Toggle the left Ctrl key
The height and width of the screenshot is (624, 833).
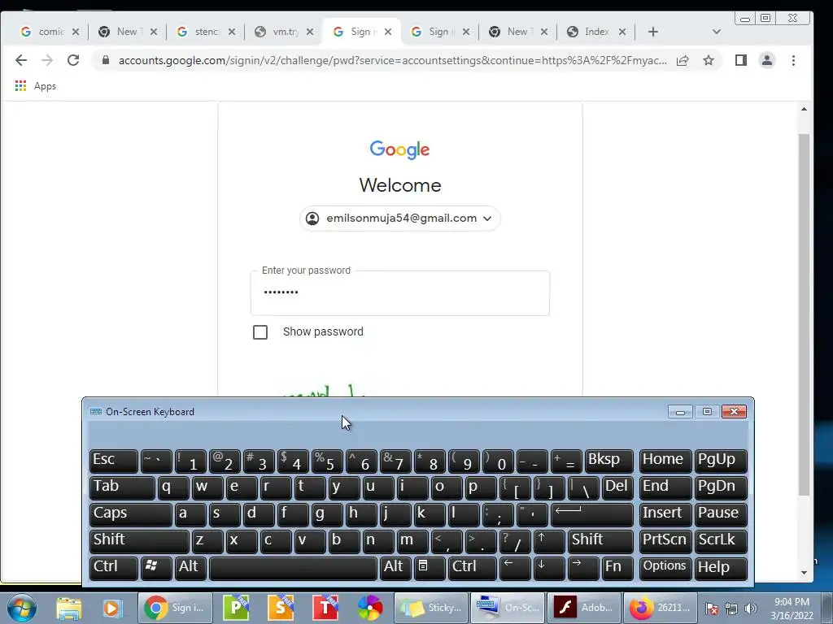coord(114,568)
